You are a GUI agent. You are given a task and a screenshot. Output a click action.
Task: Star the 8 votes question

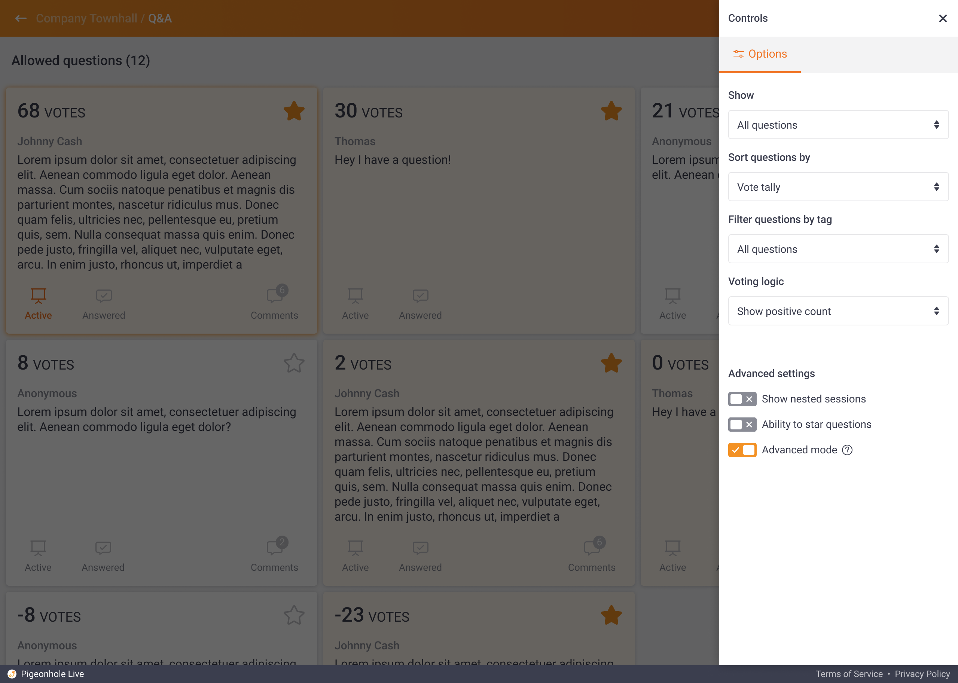click(294, 363)
